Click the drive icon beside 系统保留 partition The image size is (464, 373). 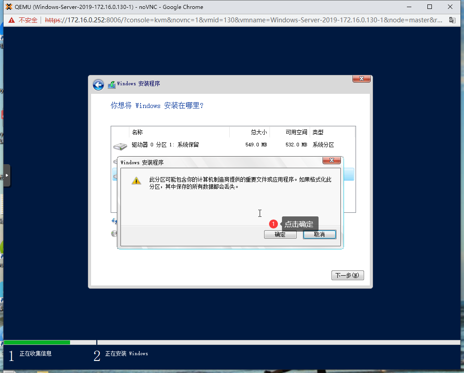[x=120, y=146]
